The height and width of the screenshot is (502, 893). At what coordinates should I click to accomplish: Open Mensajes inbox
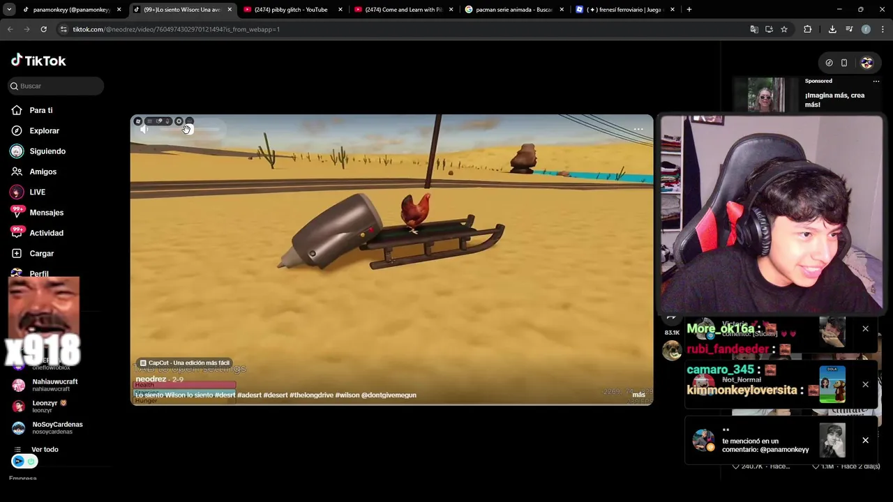46,213
